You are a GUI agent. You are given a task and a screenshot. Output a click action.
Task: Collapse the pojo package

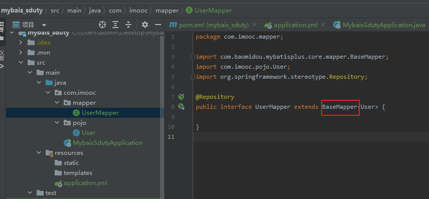point(57,123)
